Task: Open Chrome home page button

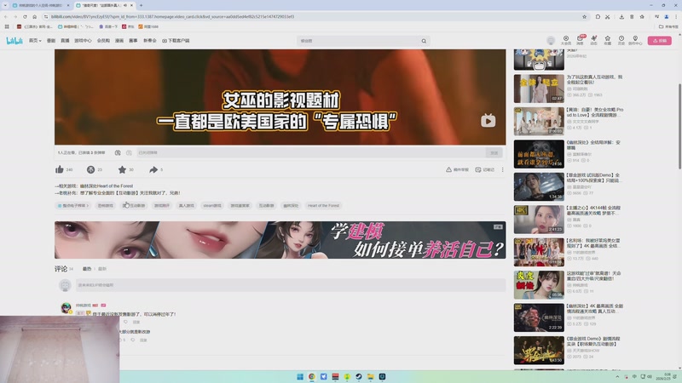Action: click(34, 16)
